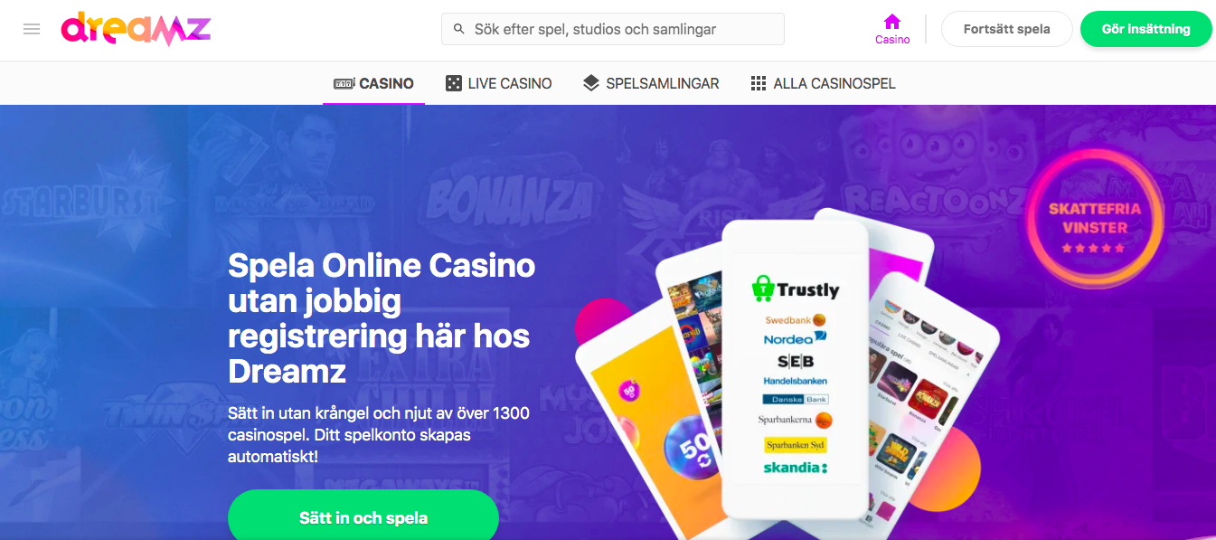Click the dice icon beside LIVE CASINO
Image resolution: width=1216 pixels, height=540 pixels.
tap(453, 83)
